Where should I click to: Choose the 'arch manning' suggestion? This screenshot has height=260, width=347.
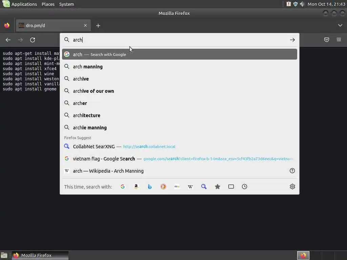point(180,67)
